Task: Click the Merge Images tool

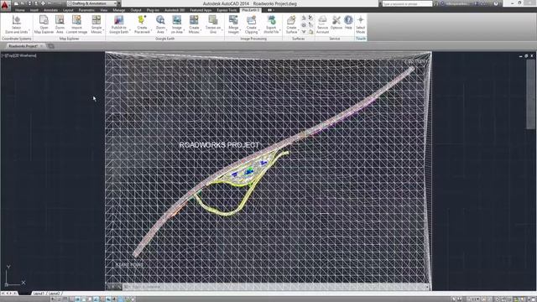Action: 233,24
